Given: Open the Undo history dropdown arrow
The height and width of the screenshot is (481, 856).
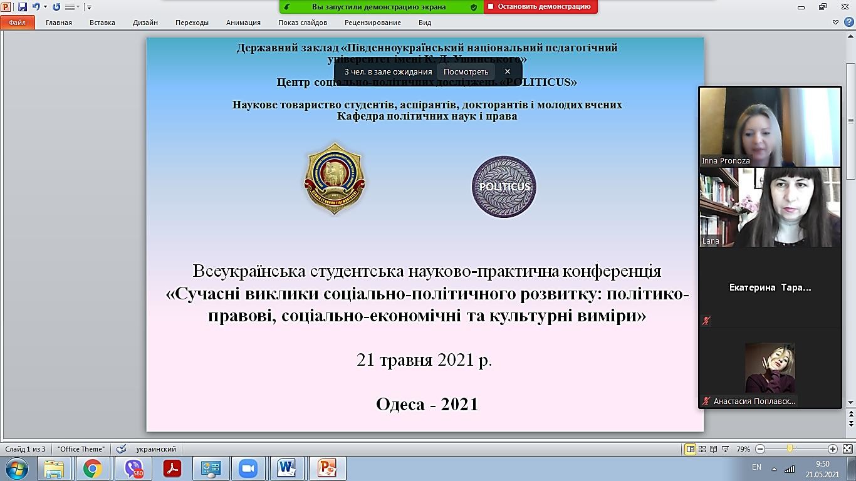Looking at the screenshot, I should 45,7.
